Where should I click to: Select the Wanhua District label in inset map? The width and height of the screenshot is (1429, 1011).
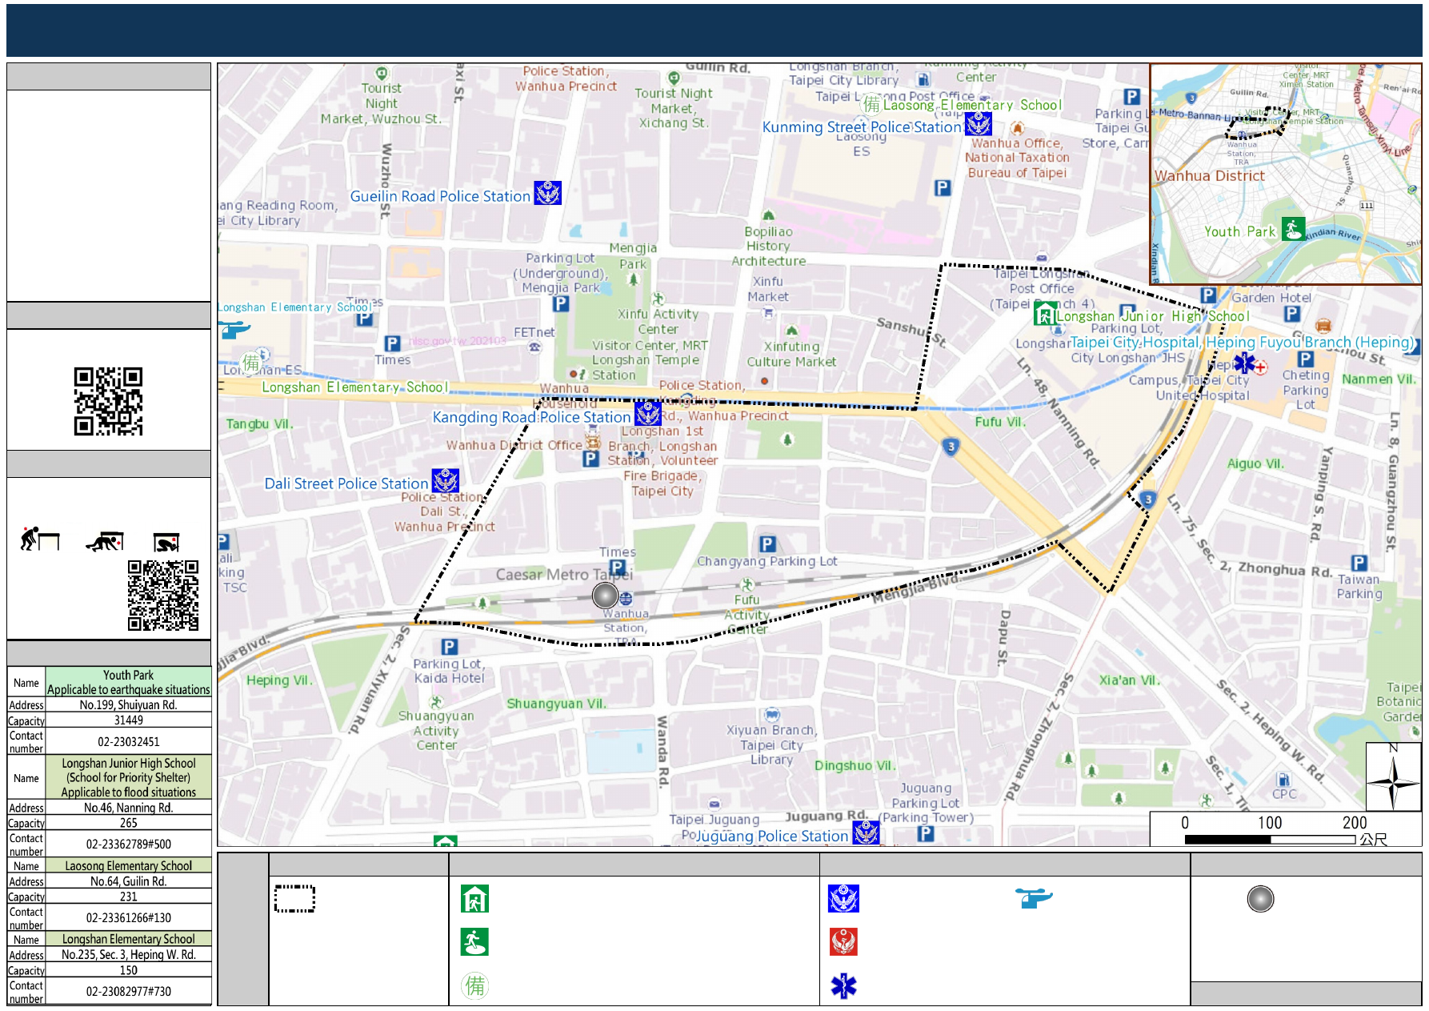1209,175
